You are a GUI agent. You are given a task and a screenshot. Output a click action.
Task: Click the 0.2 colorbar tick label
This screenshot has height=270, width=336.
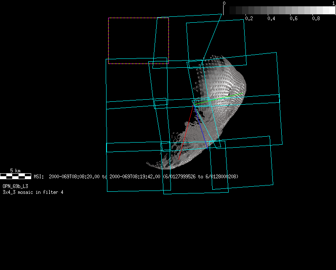pos(248,19)
